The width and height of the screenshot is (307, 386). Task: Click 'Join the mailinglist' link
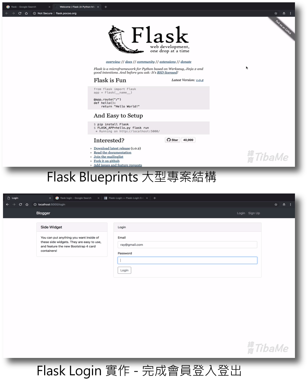pos(108,157)
